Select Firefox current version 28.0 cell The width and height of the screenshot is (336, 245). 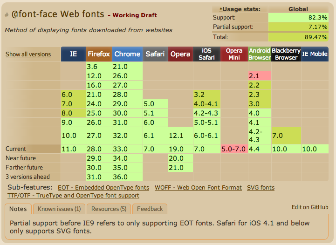[x=99, y=149]
